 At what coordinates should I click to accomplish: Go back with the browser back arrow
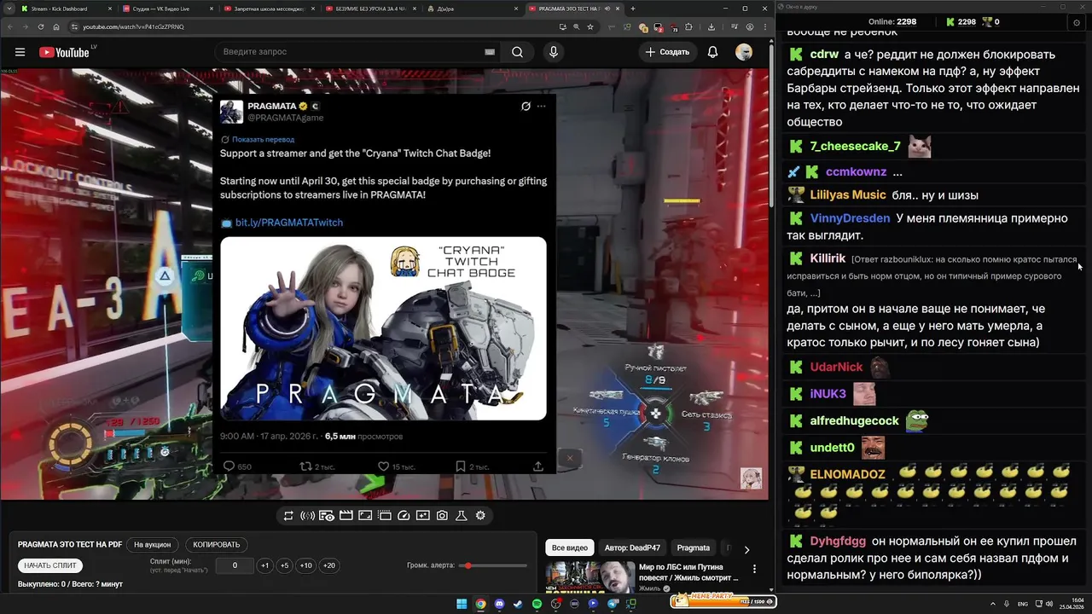[x=11, y=26]
